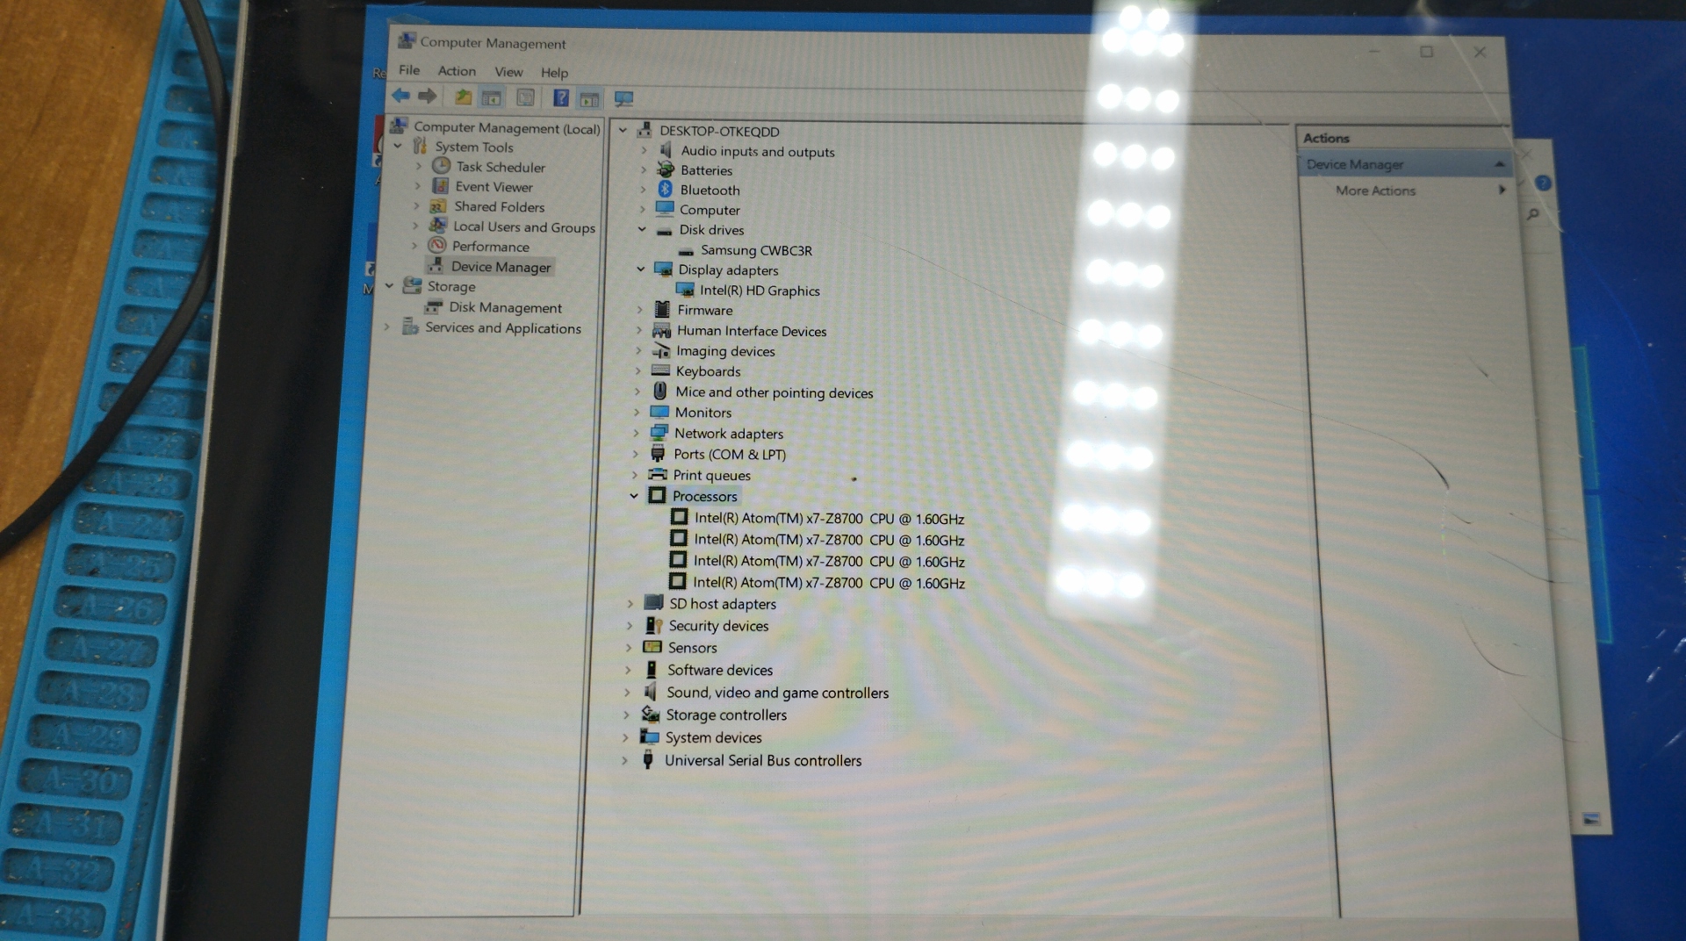Expand Services and Applications in left tree
The height and width of the screenshot is (941, 1686).
tap(387, 327)
